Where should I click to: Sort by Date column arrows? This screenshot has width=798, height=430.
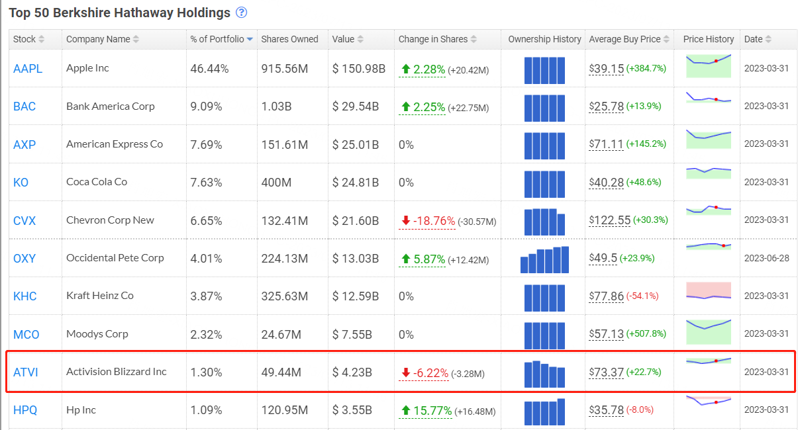pyautogui.click(x=768, y=40)
